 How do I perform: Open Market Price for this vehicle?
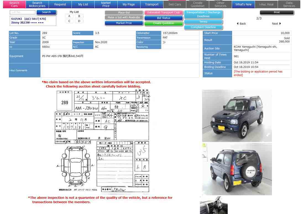124,23
